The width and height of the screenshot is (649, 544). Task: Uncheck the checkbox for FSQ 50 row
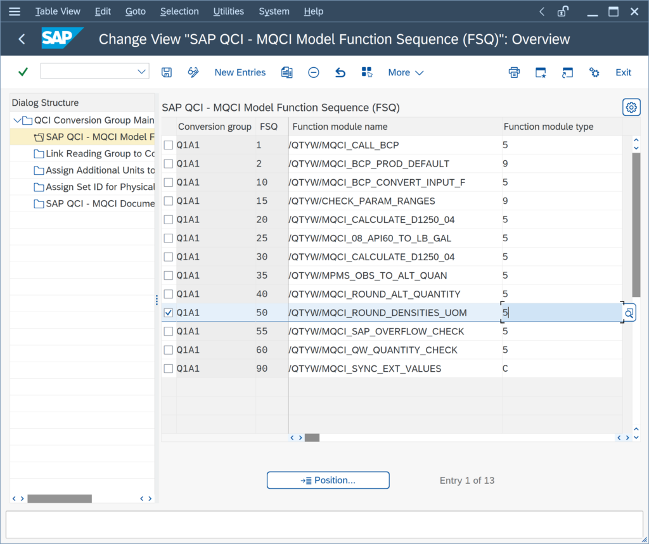[168, 313]
